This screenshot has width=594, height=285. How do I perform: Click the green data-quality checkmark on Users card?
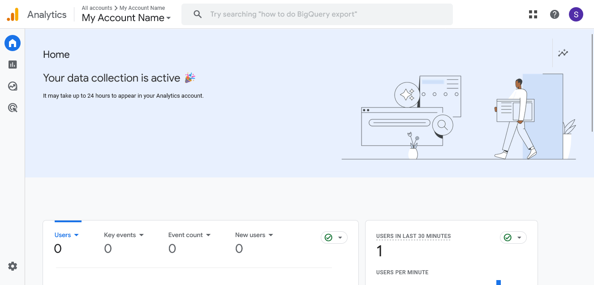[x=328, y=237]
